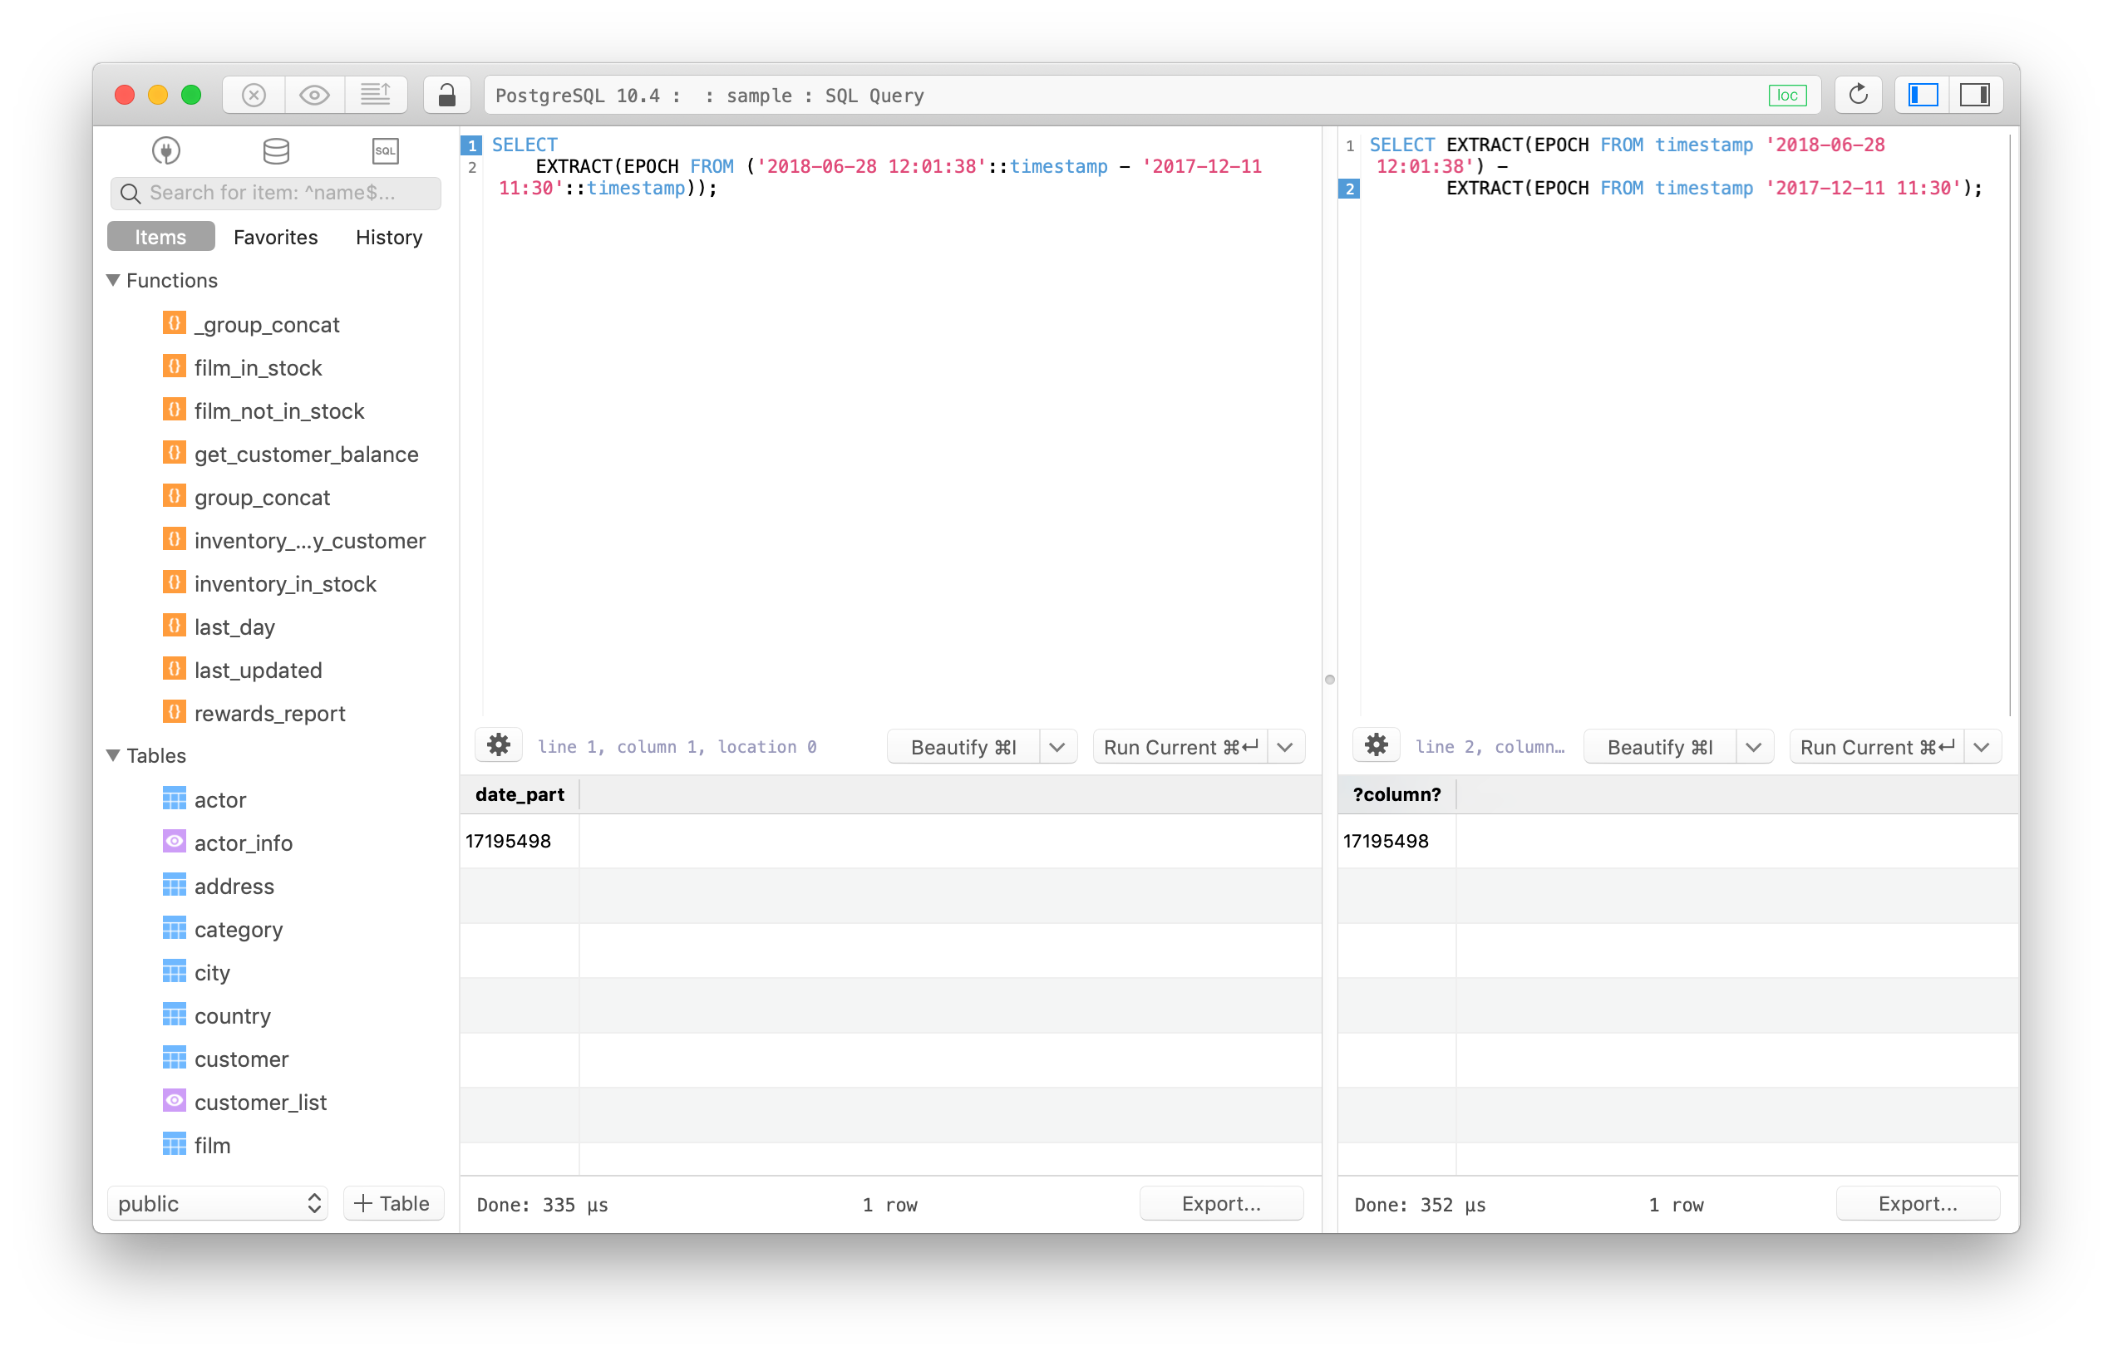Switch to the History tab

point(388,236)
